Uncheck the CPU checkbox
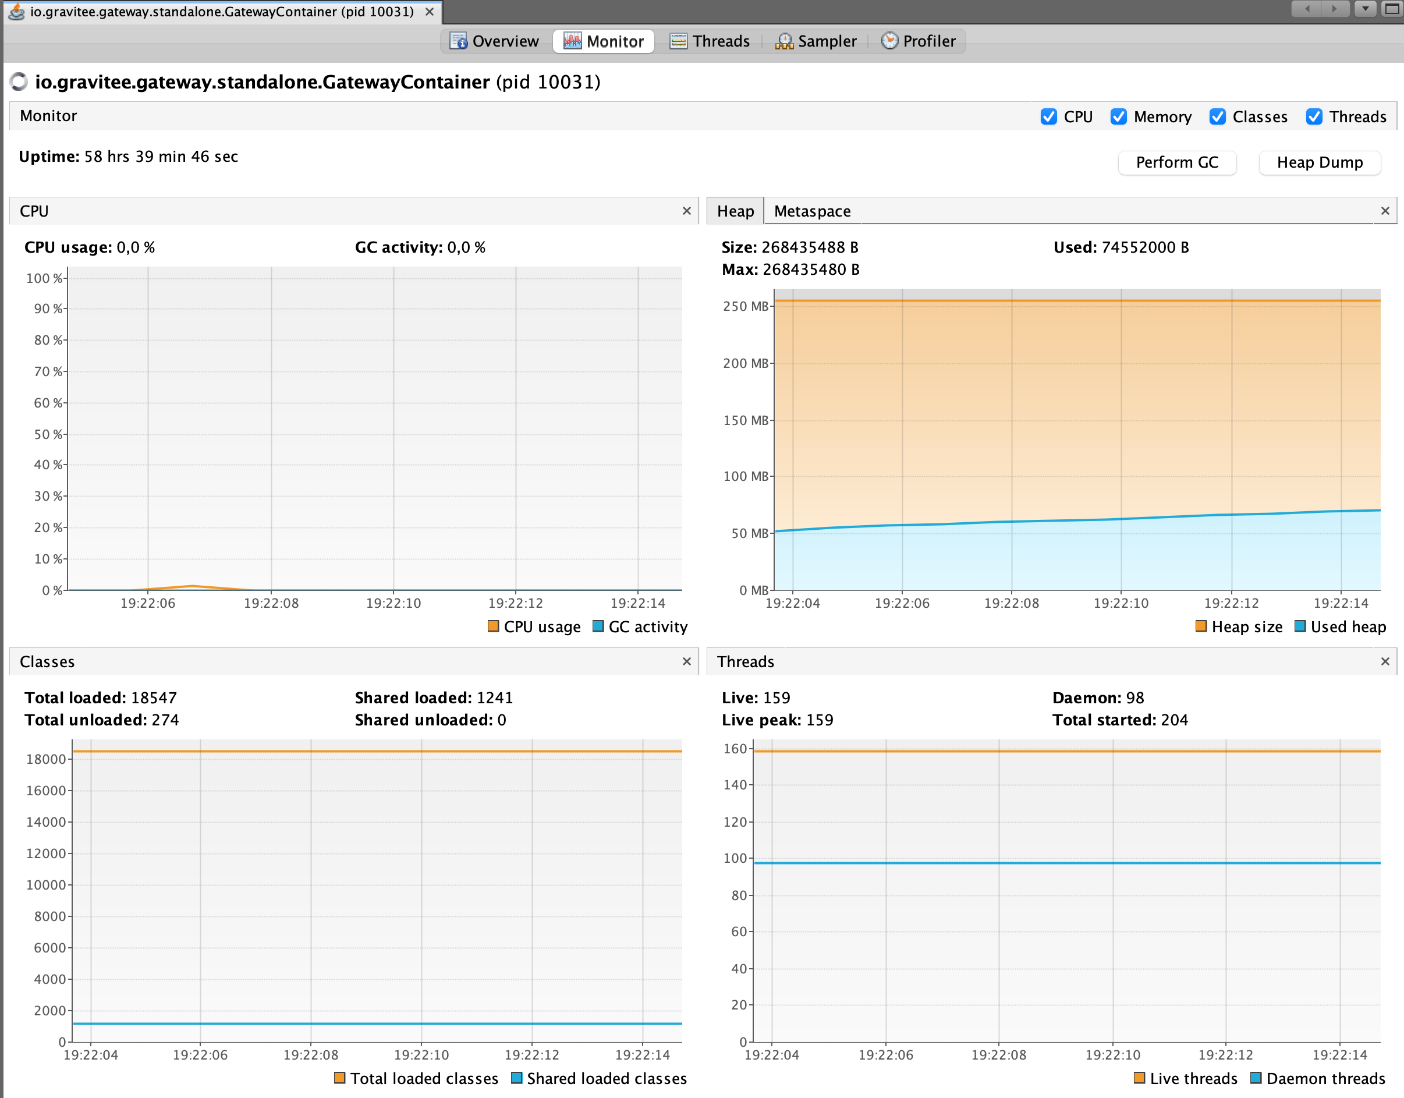This screenshot has width=1404, height=1098. (x=1048, y=116)
